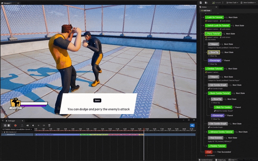Image resolution: width=258 pixels, height=161 pixels.
Task: Pause the debugger playback
Action: (5, 125)
